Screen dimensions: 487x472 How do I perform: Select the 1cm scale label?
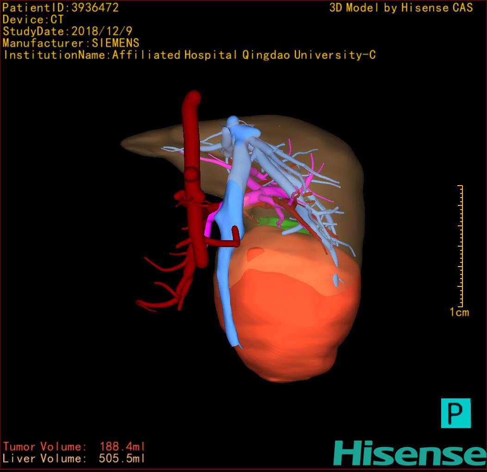pyautogui.click(x=459, y=312)
